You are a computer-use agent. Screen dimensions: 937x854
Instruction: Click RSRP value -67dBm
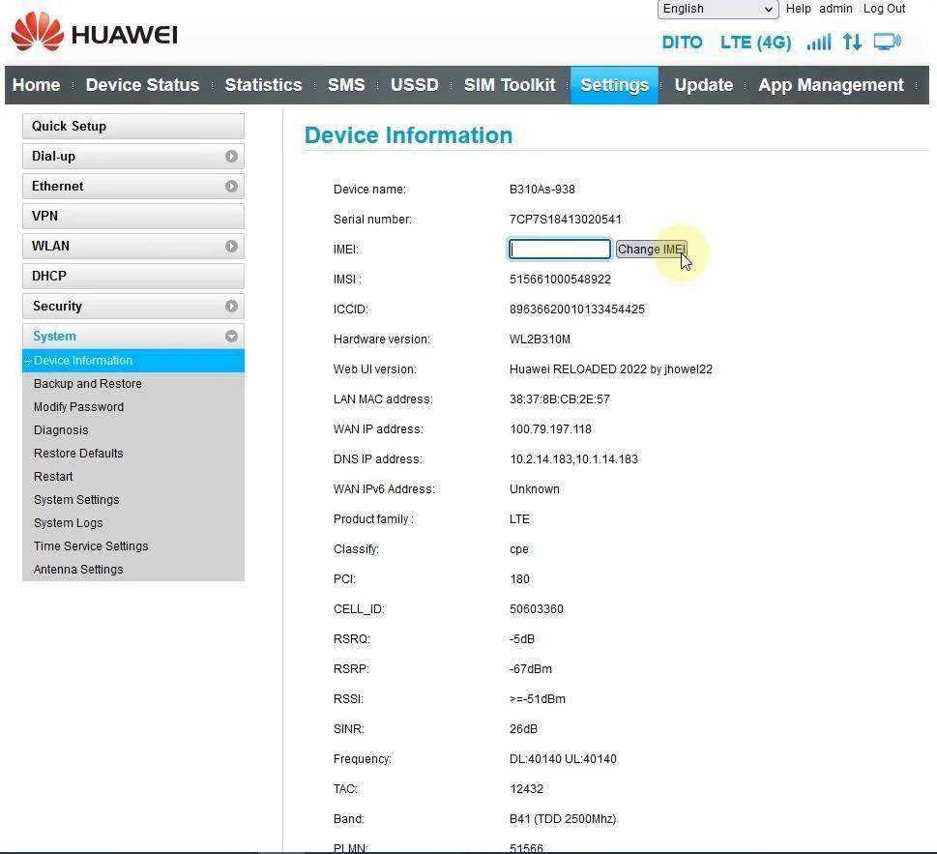point(531,668)
